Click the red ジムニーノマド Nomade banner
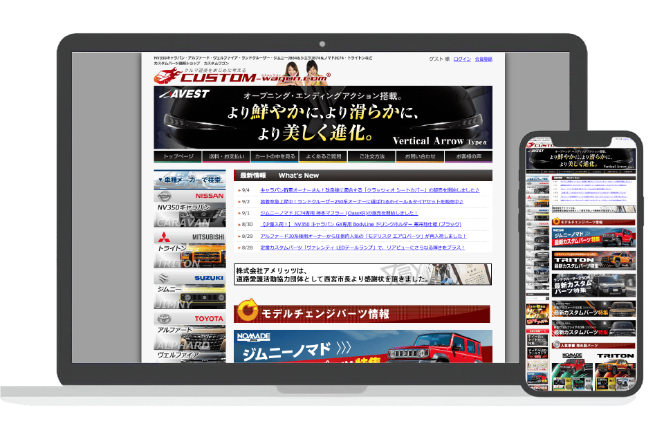The image size is (655, 437). point(363,347)
